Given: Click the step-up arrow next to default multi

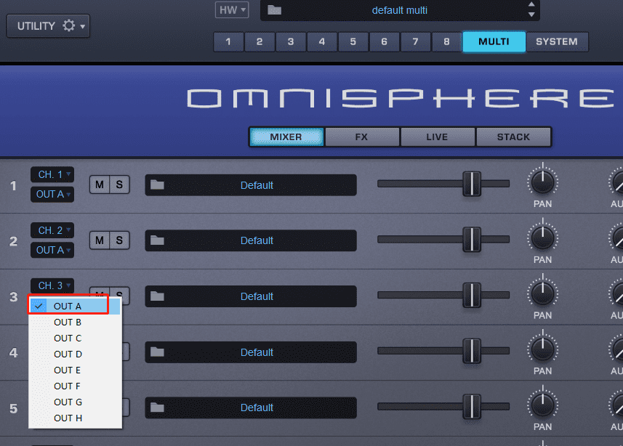Looking at the screenshot, I should point(532,4).
